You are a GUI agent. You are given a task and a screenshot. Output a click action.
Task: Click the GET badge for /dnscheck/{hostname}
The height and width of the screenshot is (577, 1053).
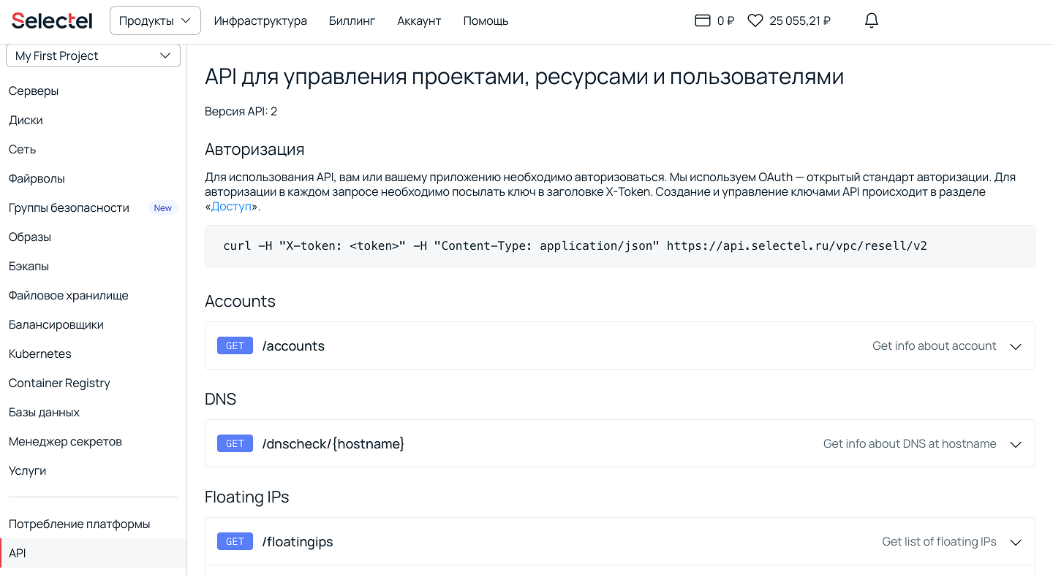pos(235,443)
